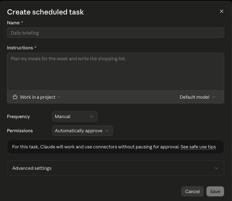Click the Frequency label

(x=18, y=116)
